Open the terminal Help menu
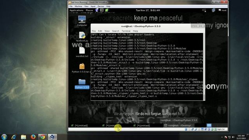The width and height of the screenshot is (249, 140). click(135, 31)
